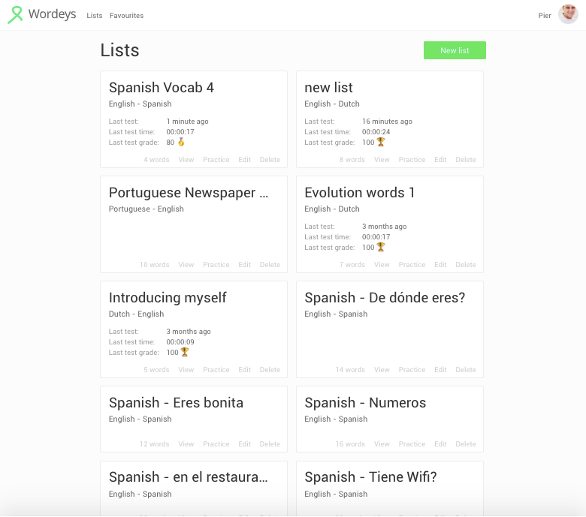
Task: Edit the Evolution words 1 list
Action: tap(440, 264)
